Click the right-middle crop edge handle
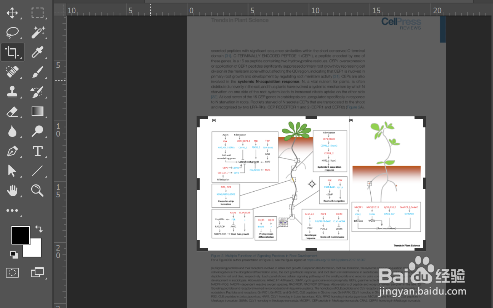The width and height of the screenshot is (493, 308). tap(424, 184)
